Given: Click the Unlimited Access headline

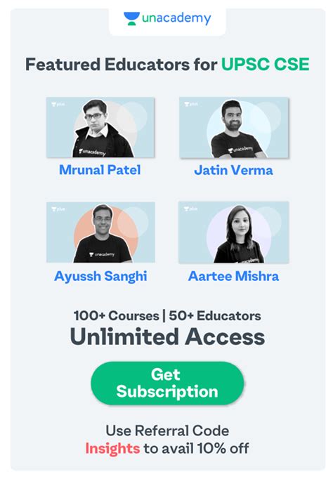Looking at the screenshot, I should [167, 337].
